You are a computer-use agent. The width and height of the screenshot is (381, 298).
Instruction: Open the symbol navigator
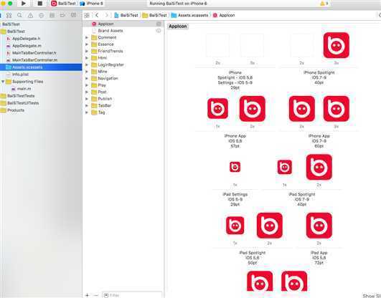coord(9,15)
